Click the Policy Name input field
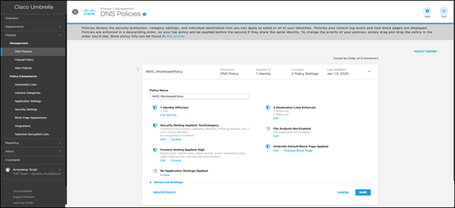Screen dimensions: 455x208 (x=199, y=96)
